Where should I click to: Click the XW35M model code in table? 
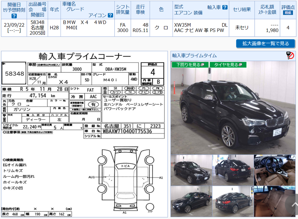click(x=182, y=25)
